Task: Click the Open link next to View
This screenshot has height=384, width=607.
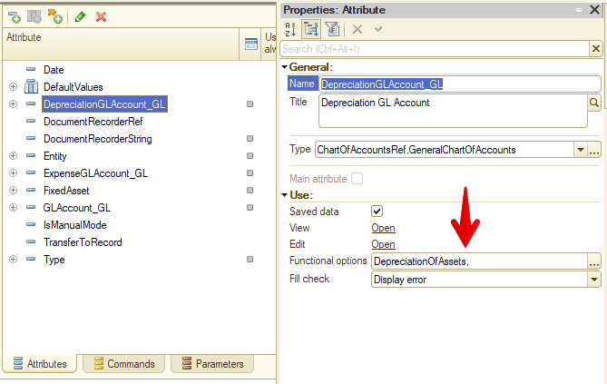Action: 383,228
